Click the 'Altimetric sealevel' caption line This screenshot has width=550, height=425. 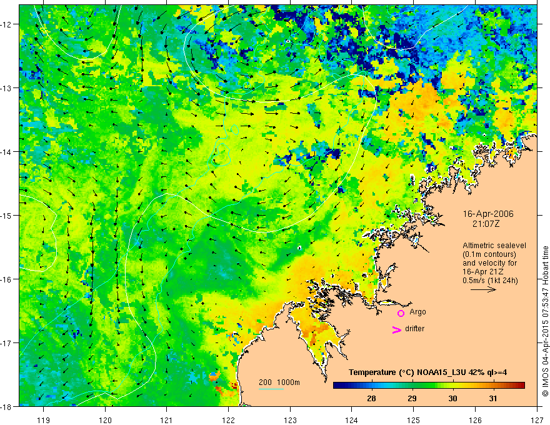(x=494, y=246)
